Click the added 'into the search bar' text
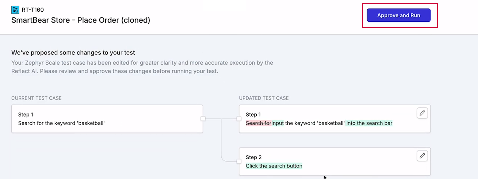Screen dimensions: 478x179 [x=369, y=123]
